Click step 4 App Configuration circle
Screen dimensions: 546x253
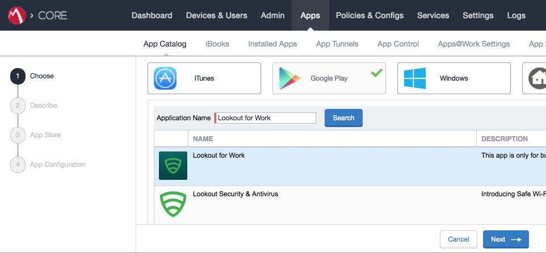[18, 165]
